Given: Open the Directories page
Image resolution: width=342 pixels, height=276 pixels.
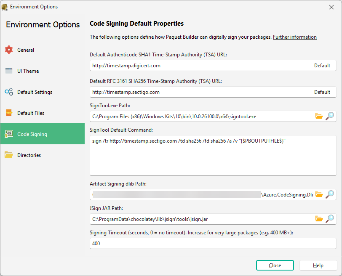Looking at the screenshot, I should (x=43, y=155).
